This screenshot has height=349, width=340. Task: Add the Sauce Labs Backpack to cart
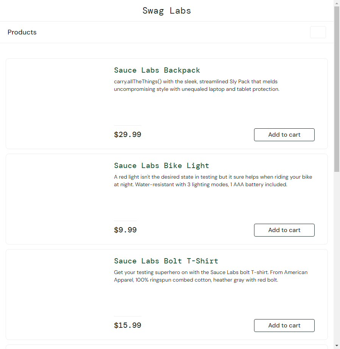click(x=284, y=135)
